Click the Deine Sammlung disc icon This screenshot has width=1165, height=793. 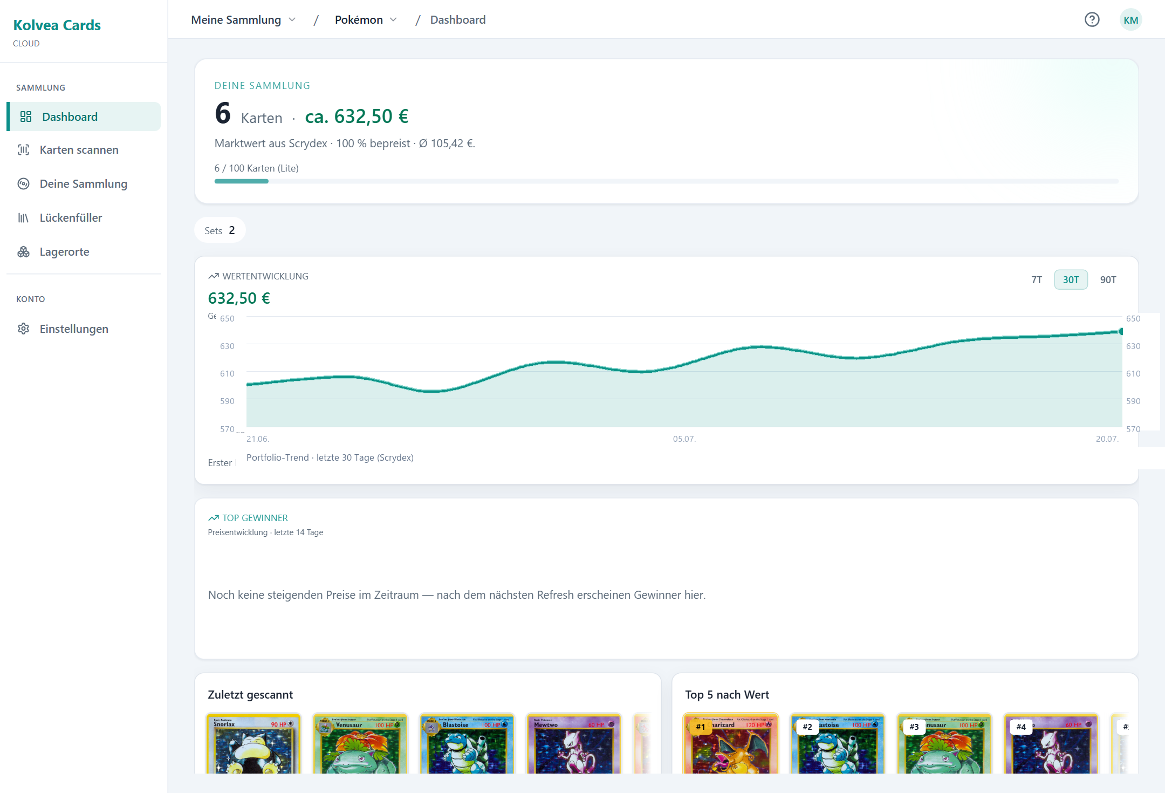point(23,184)
